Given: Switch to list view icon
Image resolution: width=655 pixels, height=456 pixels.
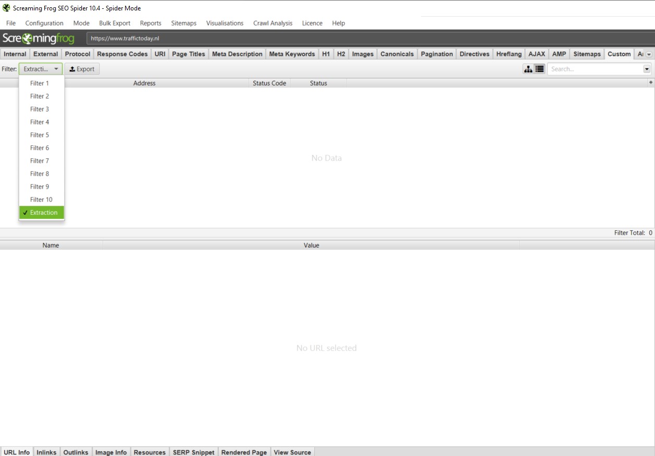Looking at the screenshot, I should pyautogui.click(x=539, y=69).
